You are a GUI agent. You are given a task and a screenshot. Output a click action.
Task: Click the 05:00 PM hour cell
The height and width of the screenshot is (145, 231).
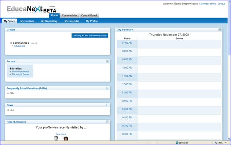point(127,127)
